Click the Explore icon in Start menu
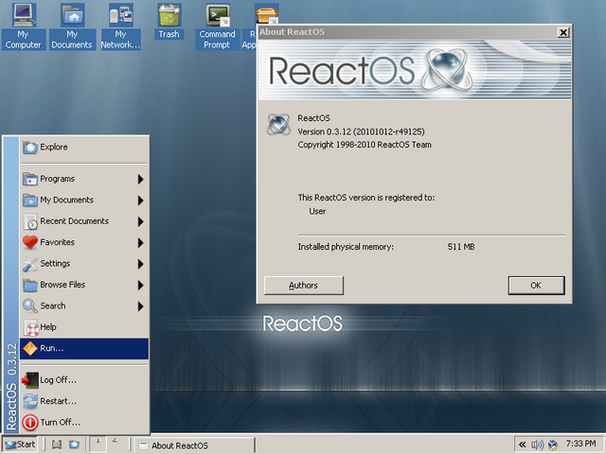Viewport: 606px width, 454px height. [30, 148]
